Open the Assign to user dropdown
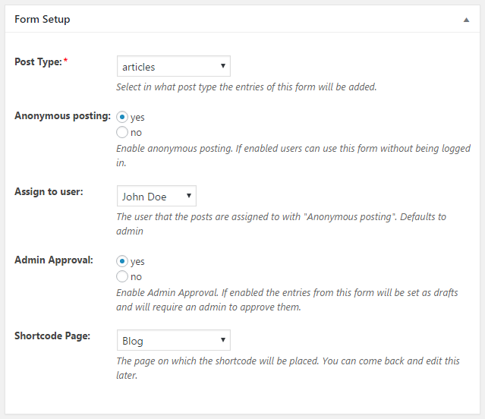This screenshot has height=419, width=485. [156, 197]
